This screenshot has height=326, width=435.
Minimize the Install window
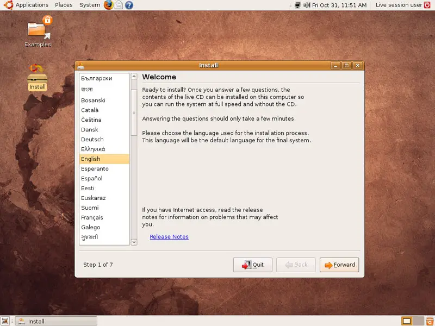tap(335, 65)
